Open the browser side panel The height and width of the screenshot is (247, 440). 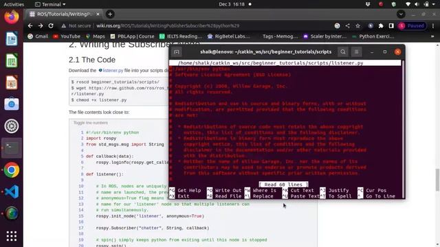click(391, 26)
